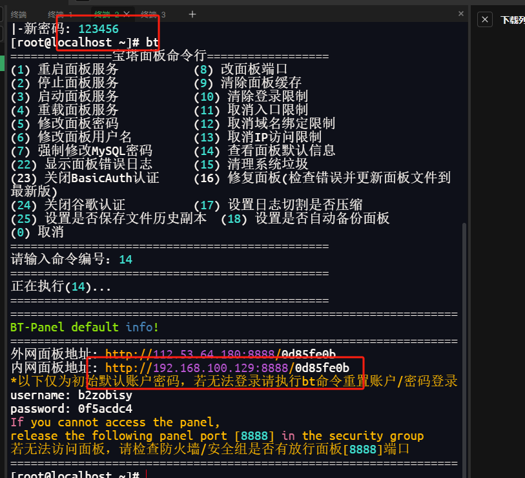Switch to the first 终端 tab
The image size is (525, 478).
coord(19,14)
